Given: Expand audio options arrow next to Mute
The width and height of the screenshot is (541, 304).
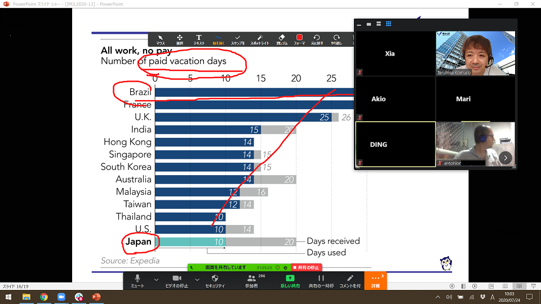Looking at the screenshot, I should (156, 280).
